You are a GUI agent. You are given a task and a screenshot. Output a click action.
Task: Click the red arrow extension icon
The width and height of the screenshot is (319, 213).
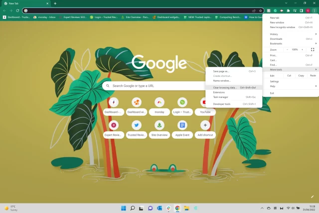282,10
